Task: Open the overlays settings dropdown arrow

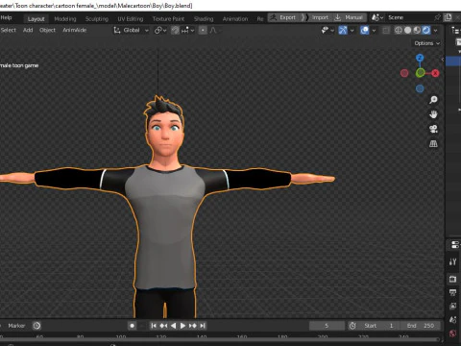Action: [374, 30]
